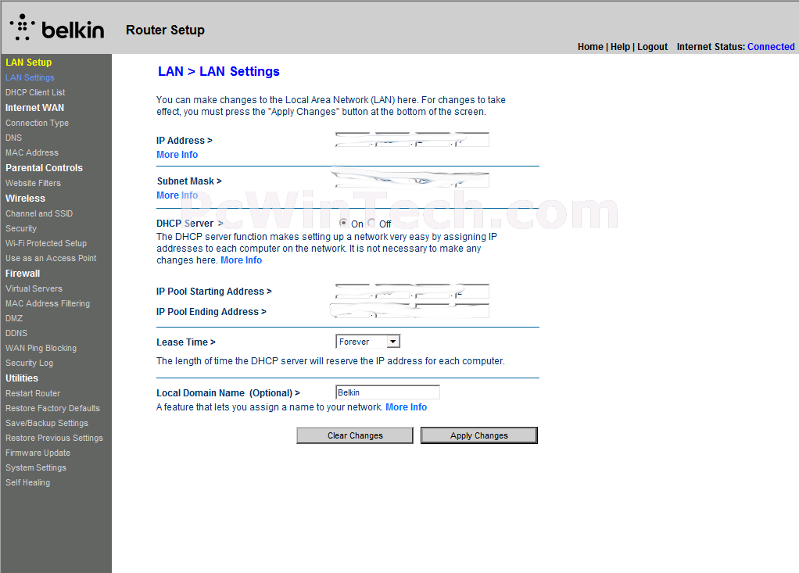799x573 pixels.
Task: Open Firmware Update page
Action: coord(38,453)
